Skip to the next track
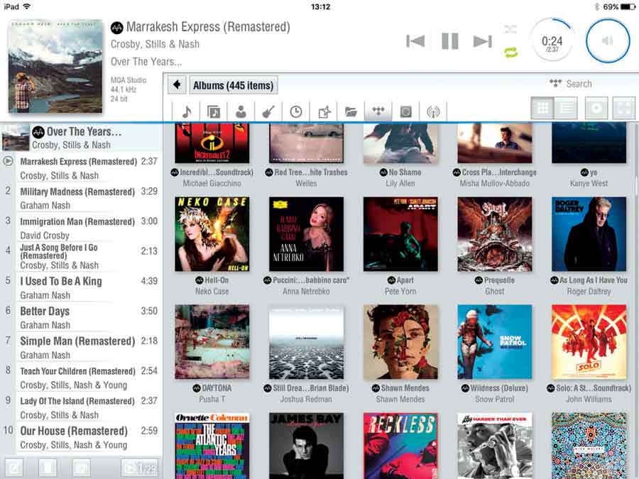Viewport: 639px width, 479px height. pyautogui.click(x=483, y=41)
